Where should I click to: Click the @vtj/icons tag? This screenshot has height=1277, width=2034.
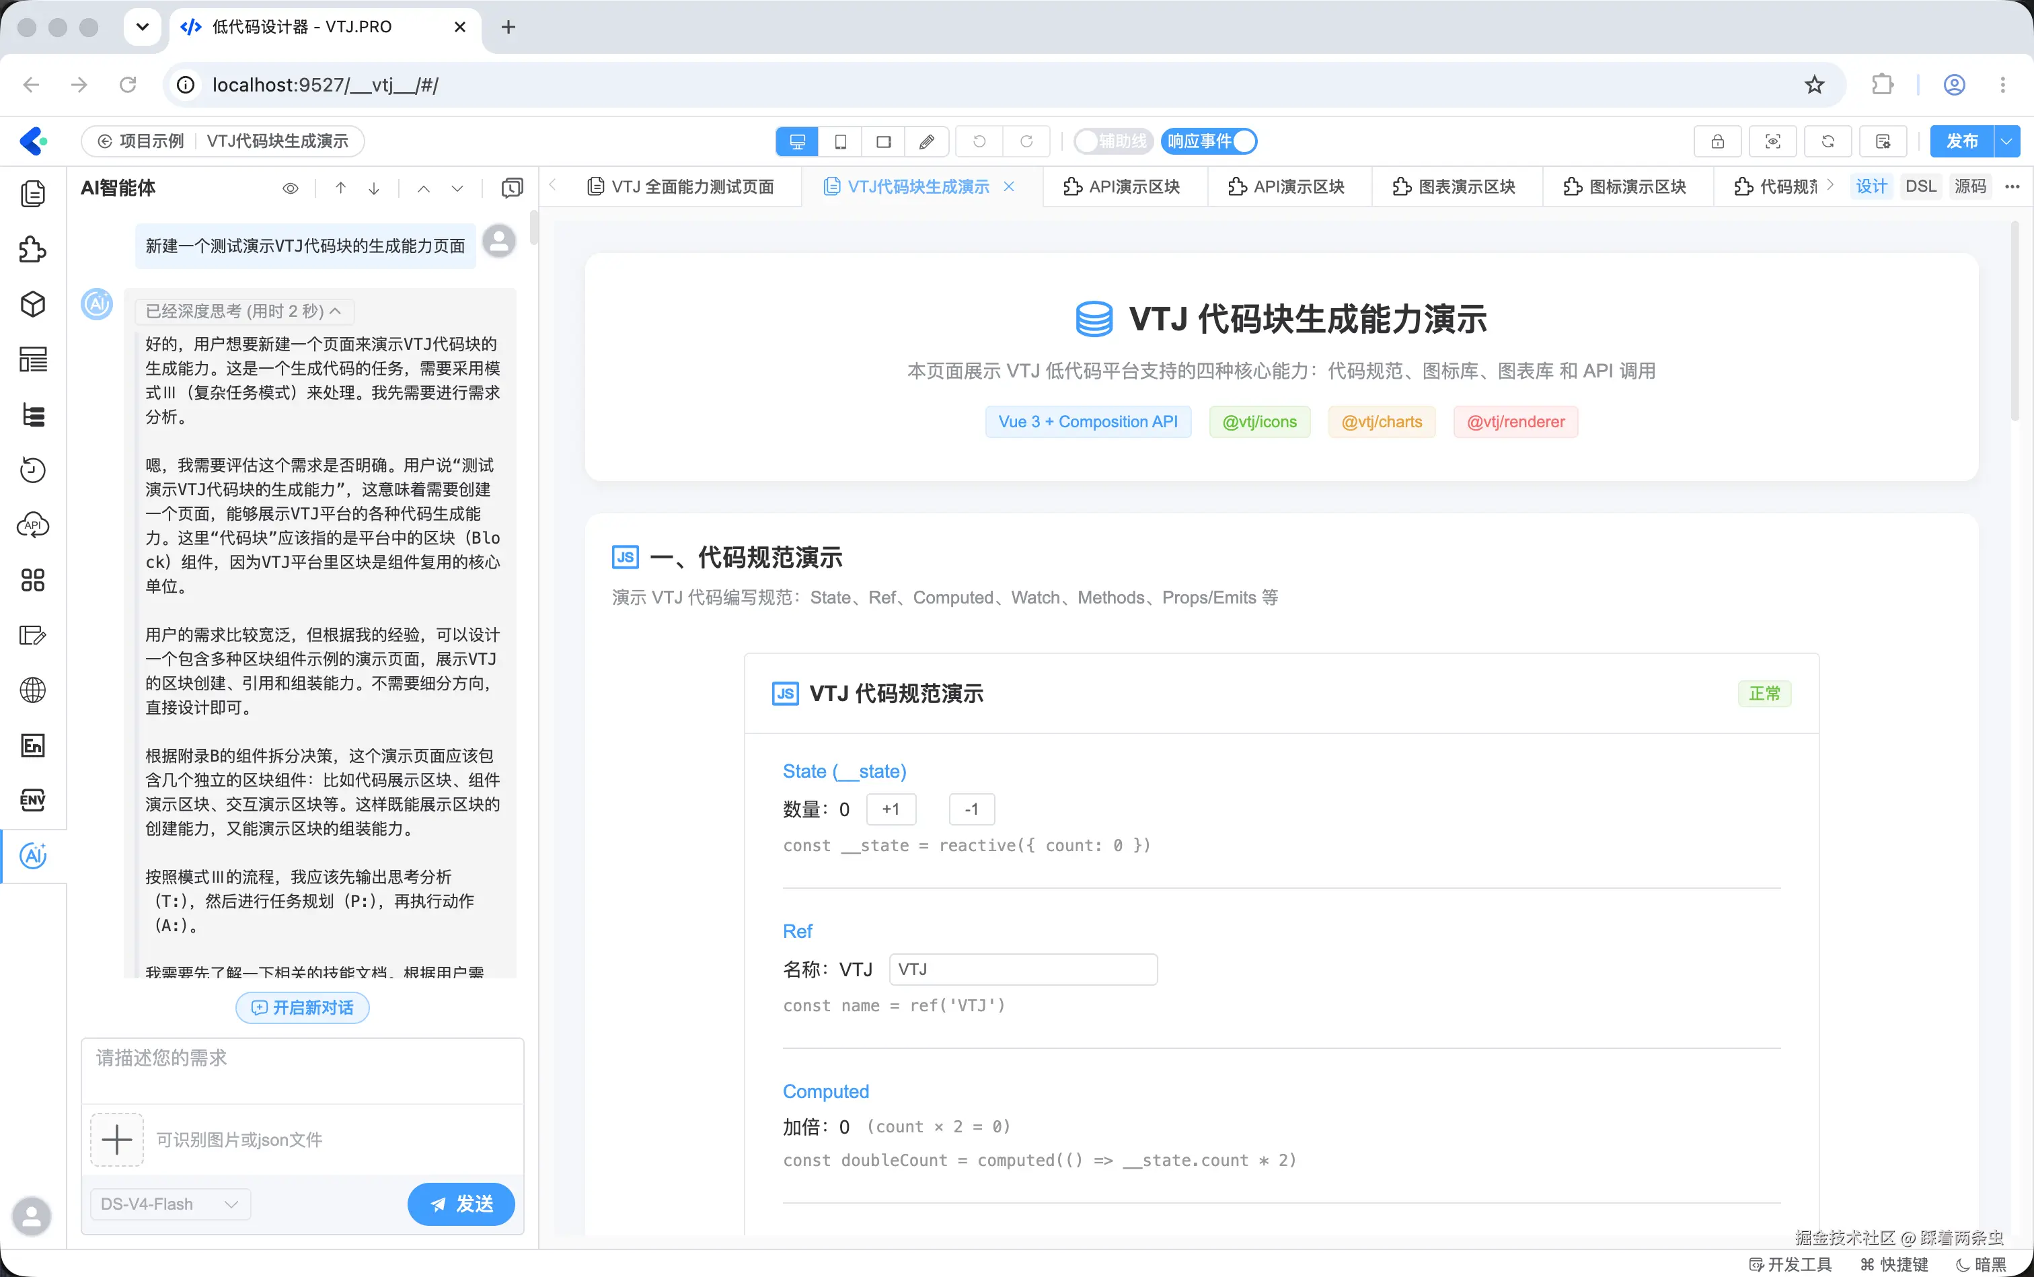(1259, 421)
